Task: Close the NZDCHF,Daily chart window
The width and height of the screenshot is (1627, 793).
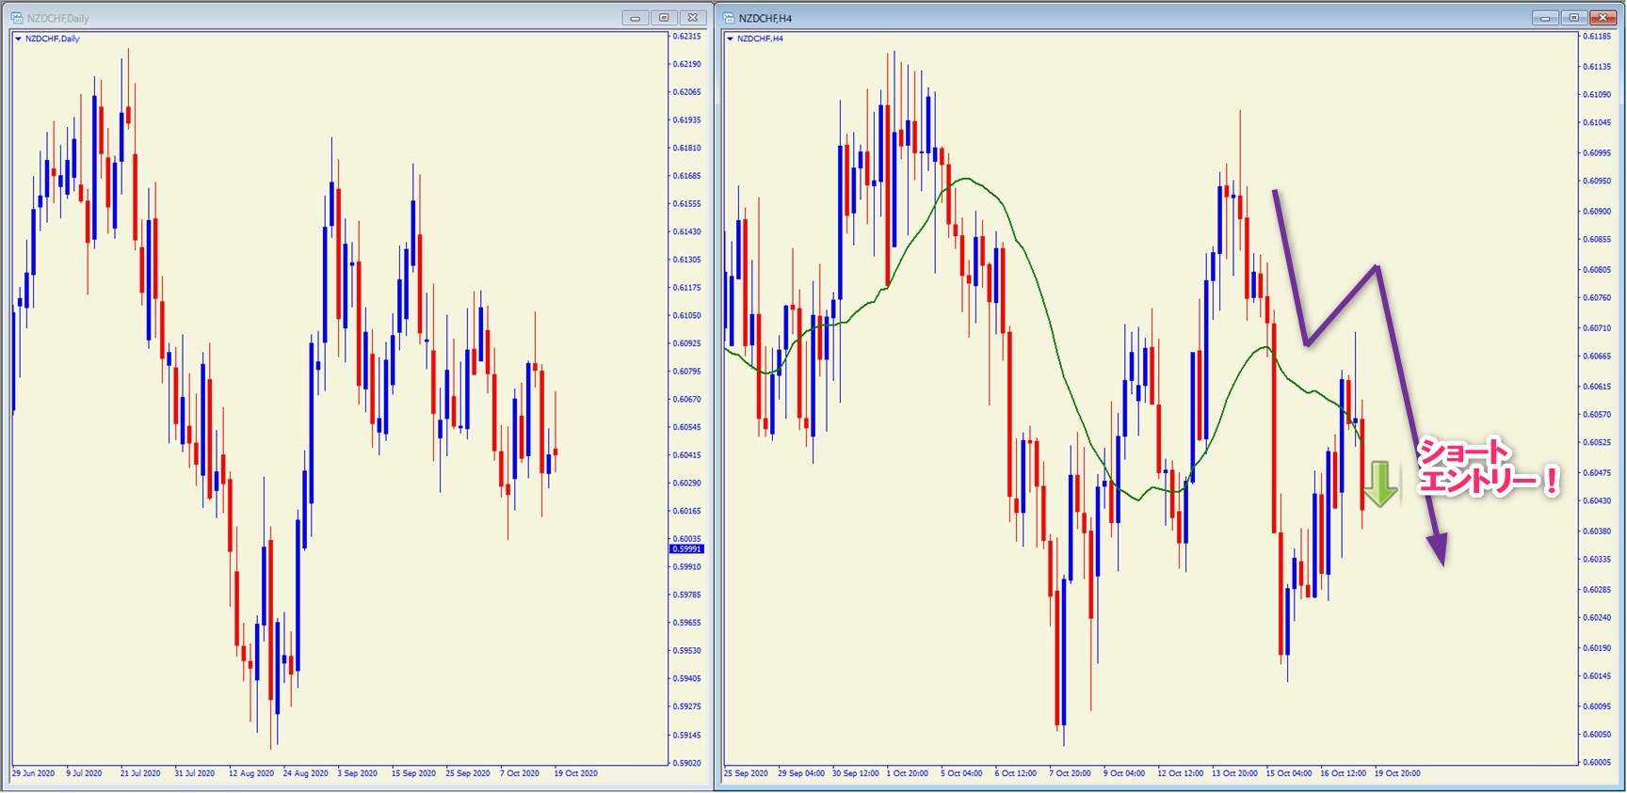Action: coord(693,18)
